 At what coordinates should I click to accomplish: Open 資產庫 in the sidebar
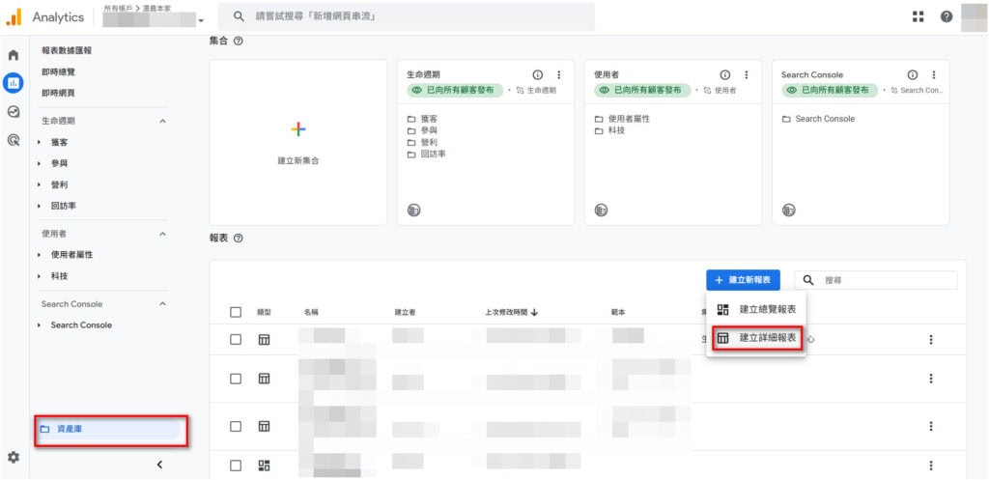tap(110, 429)
